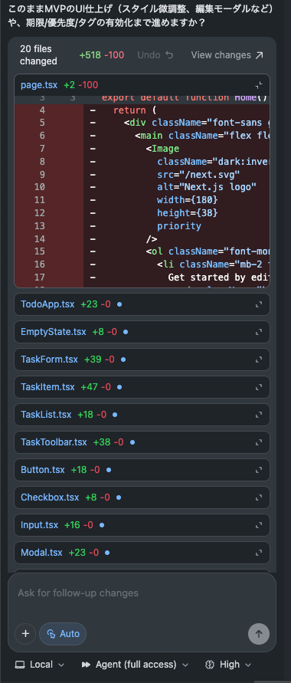The width and height of the screenshot is (291, 683).
Task: Expand the Modal.tsx diff icon
Action: pos(259,553)
